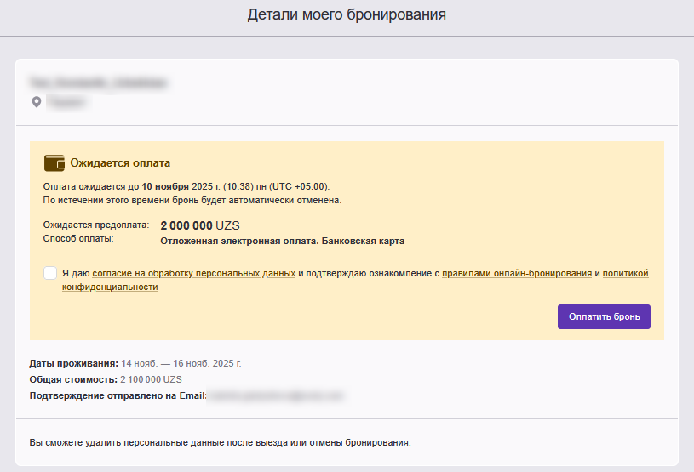Click the personal data deletion notice text
The height and width of the screenshot is (472, 694).
tap(220, 443)
